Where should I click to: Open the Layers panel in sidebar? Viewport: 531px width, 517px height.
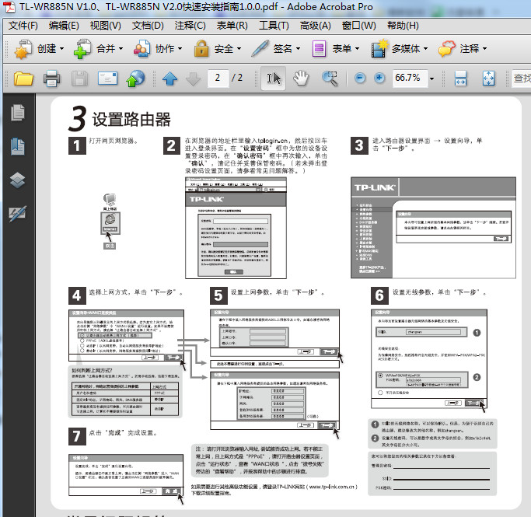coord(18,180)
